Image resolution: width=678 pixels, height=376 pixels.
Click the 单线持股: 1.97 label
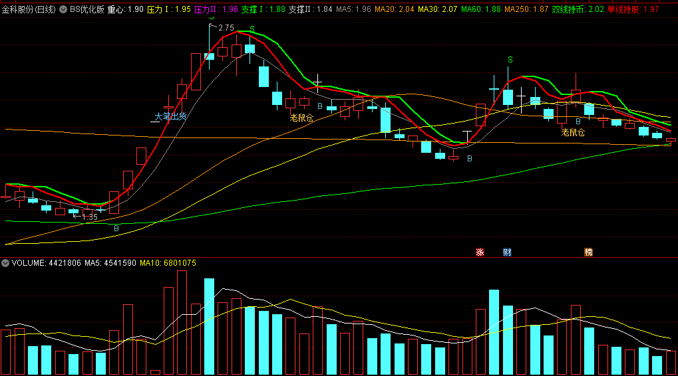click(633, 9)
